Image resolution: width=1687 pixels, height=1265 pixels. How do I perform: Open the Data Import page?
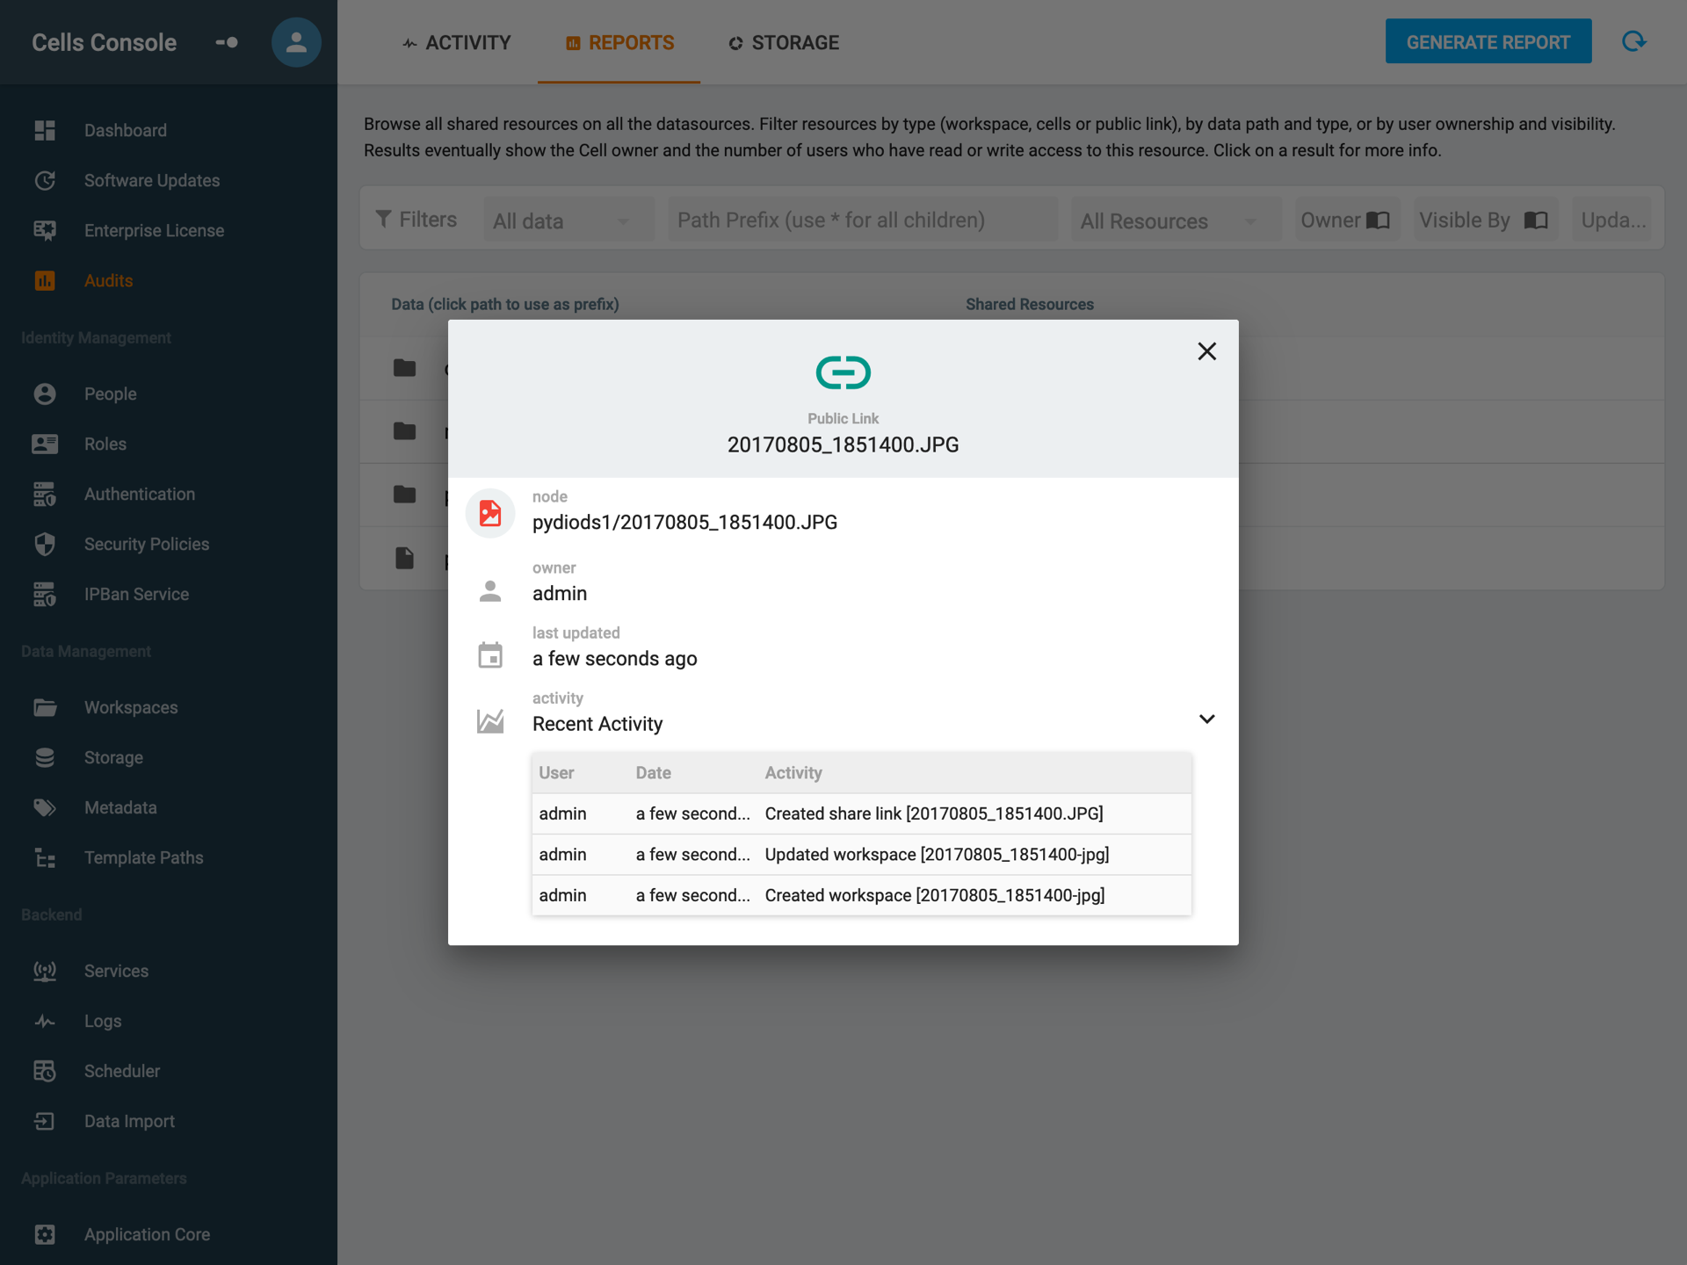(129, 1121)
